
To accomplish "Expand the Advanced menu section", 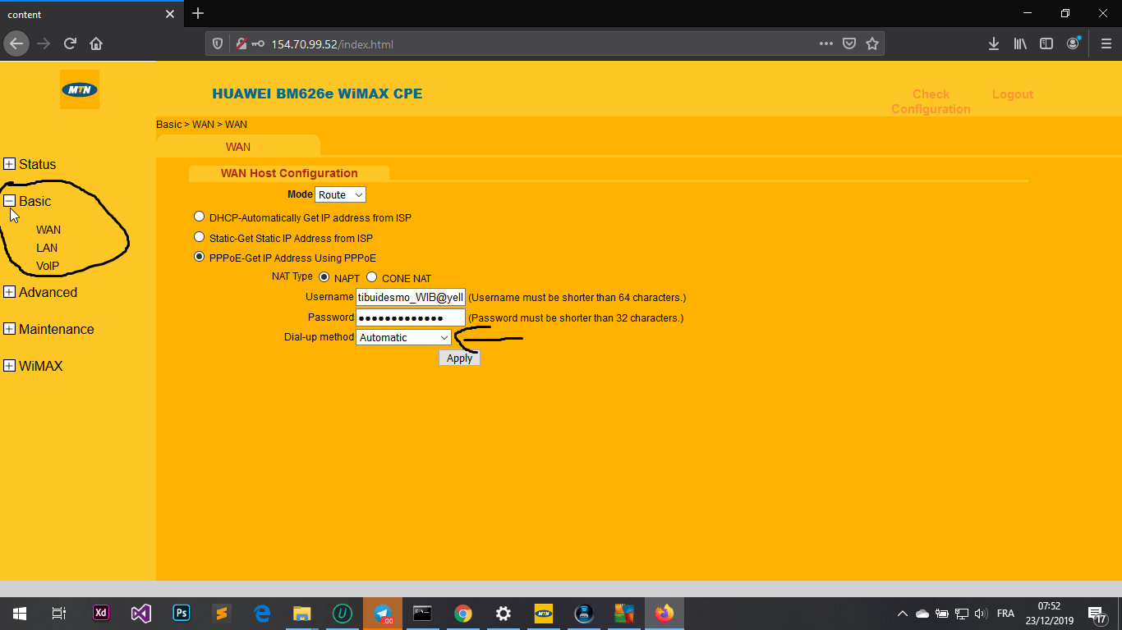I will (10, 292).
